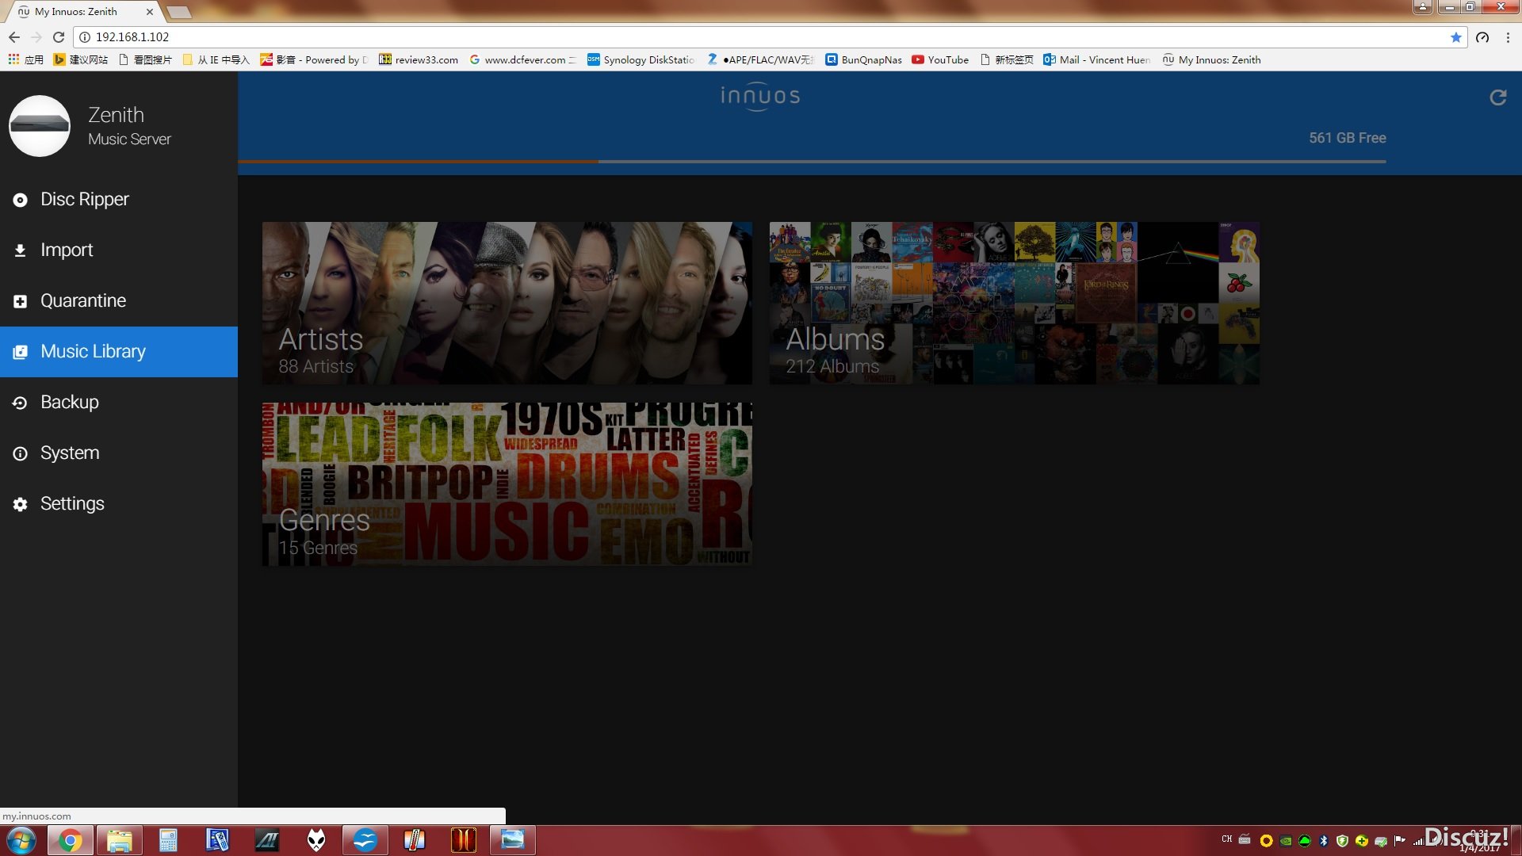The width and height of the screenshot is (1522, 856).
Task: Open foobar2000 alien-face taskbar icon
Action: click(x=316, y=840)
